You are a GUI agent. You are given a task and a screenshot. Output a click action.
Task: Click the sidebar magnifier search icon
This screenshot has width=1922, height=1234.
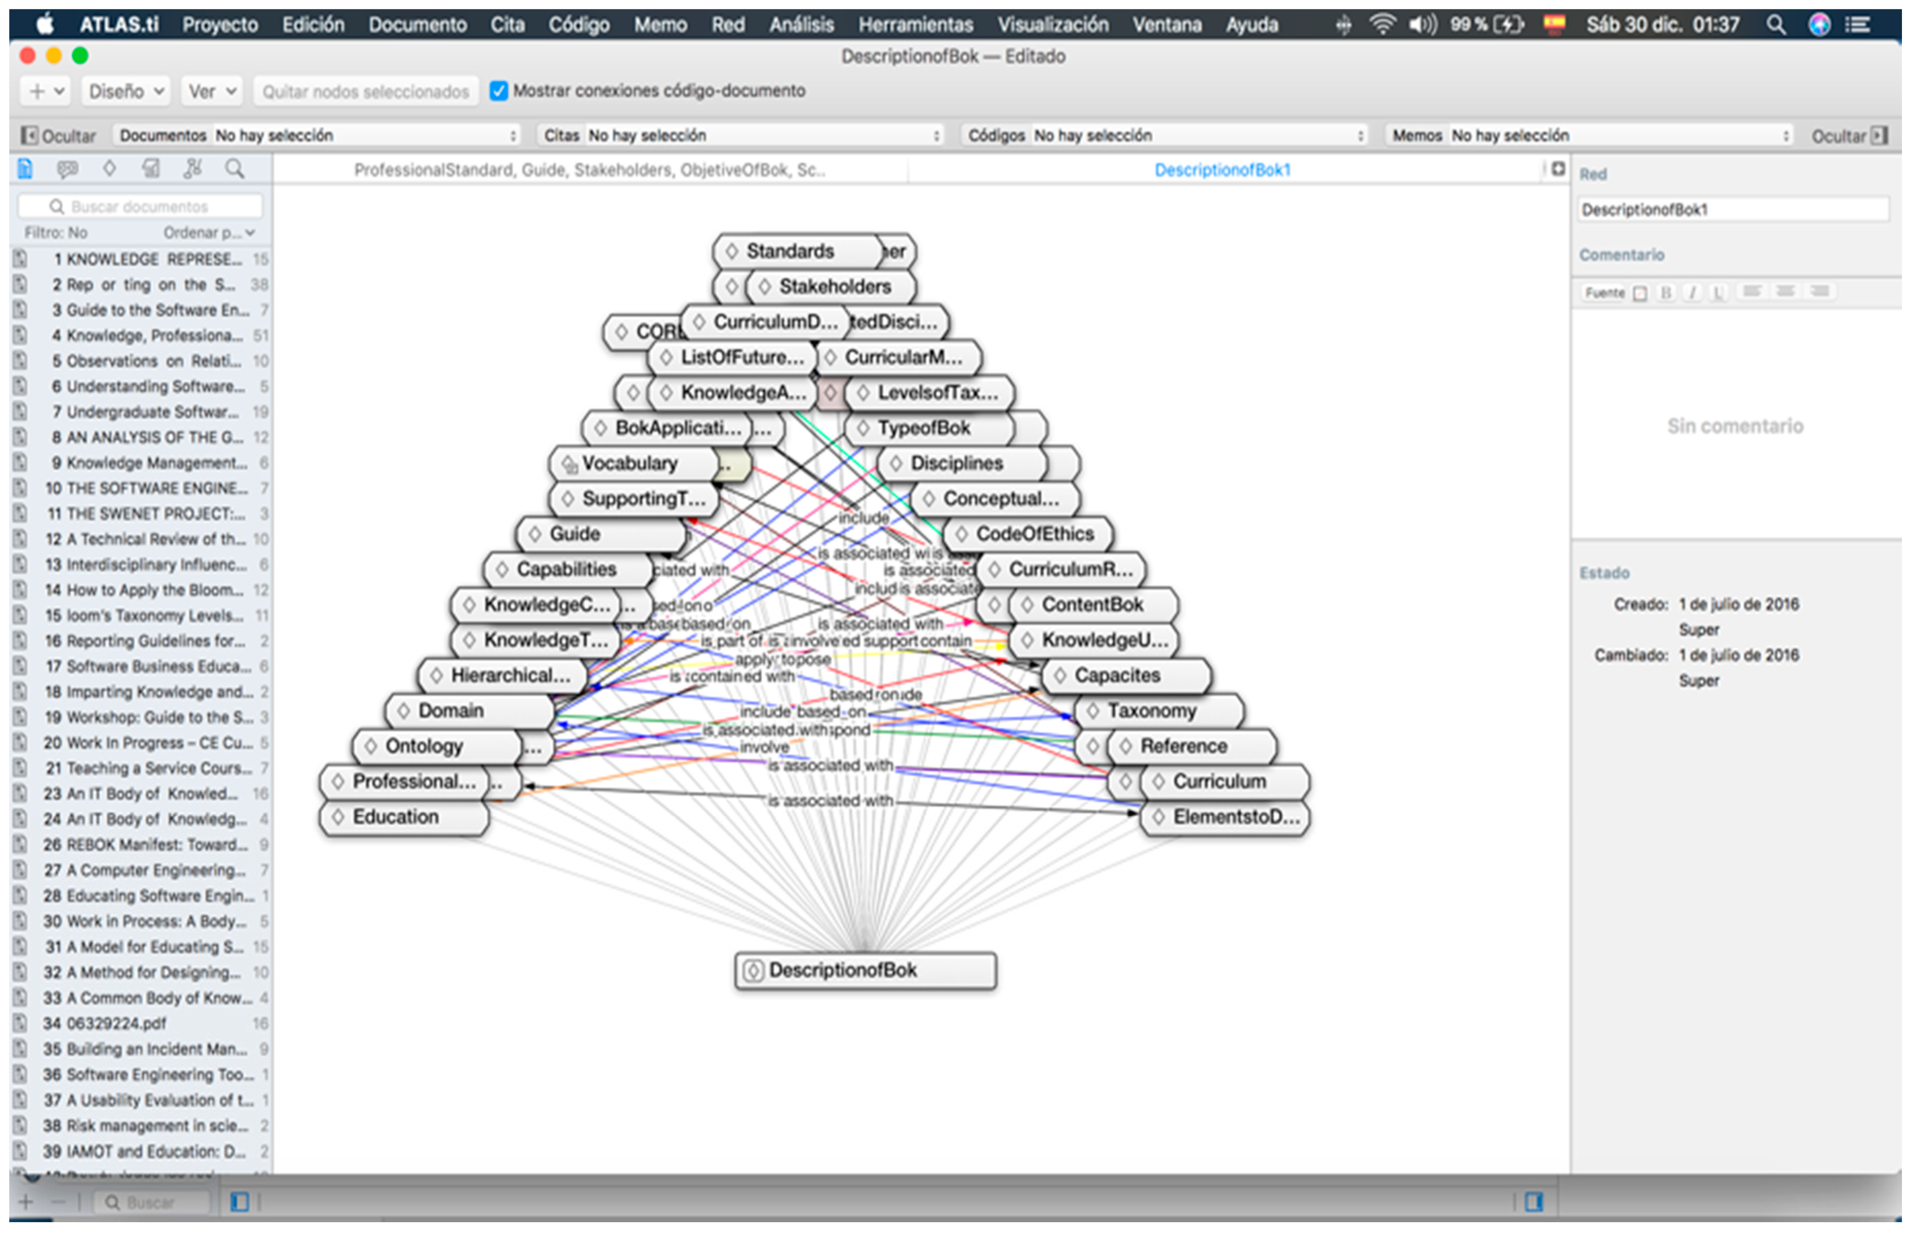coord(235,169)
